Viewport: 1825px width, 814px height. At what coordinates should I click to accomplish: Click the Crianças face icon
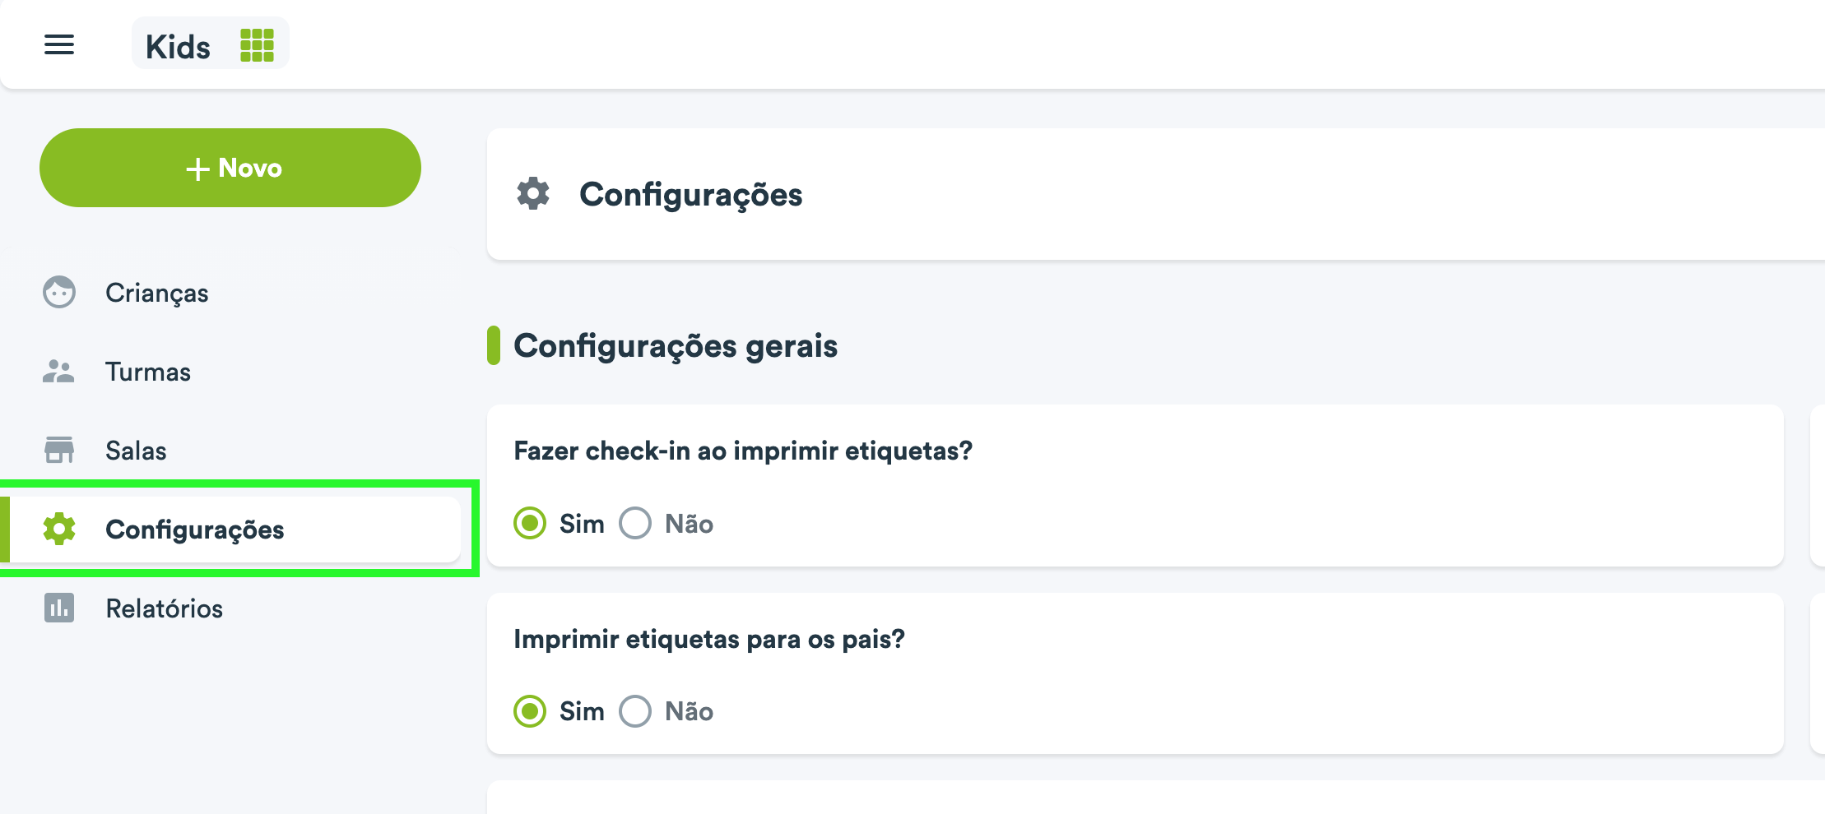pyautogui.click(x=59, y=292)
